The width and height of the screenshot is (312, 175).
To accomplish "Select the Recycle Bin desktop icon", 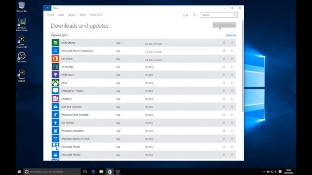I will pos(21,7).
